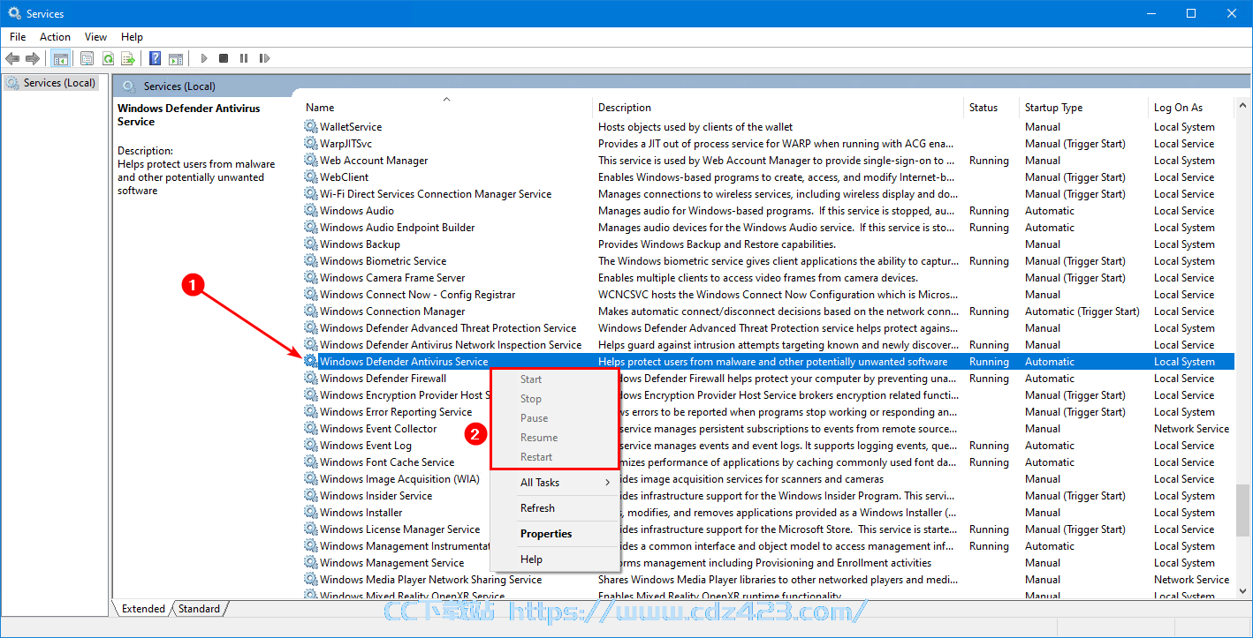Click the Start Service play icon in toolbar
This screenshot has width=1253, height=638.
point(203,58)
